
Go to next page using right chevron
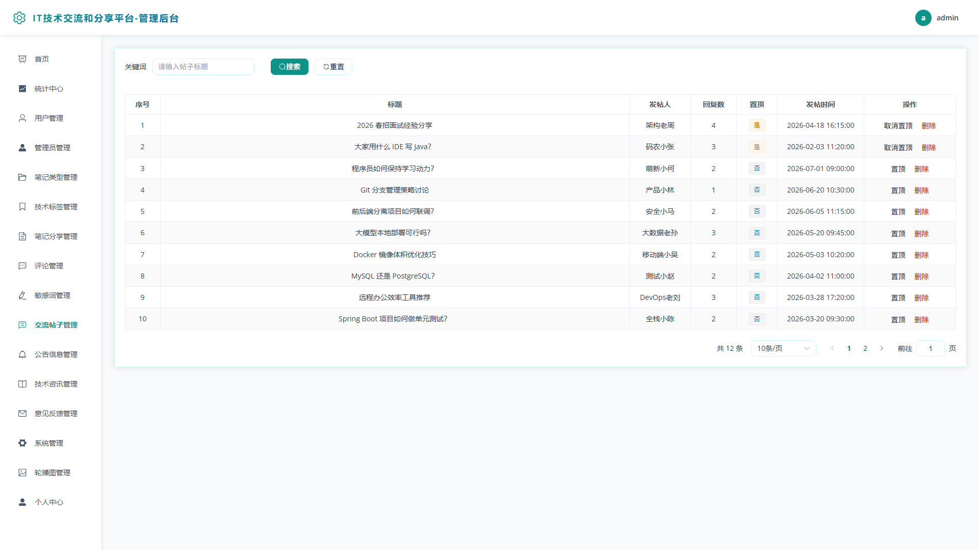(882, 348)
